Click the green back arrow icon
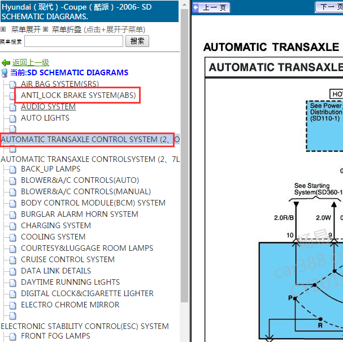 coord(6,63)
